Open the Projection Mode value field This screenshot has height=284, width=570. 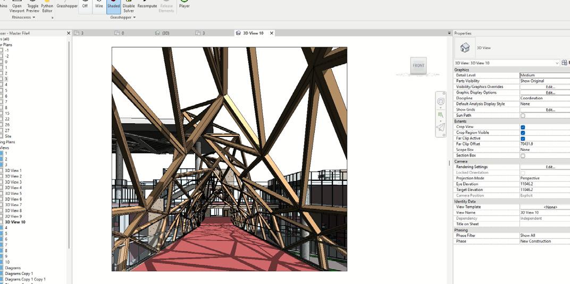(x=545, y=178)
